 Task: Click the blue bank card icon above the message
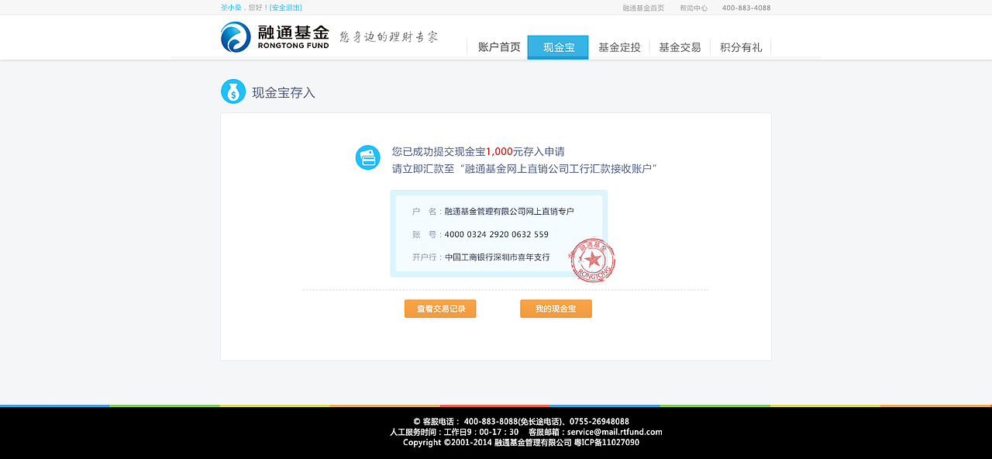click(367, 157)
